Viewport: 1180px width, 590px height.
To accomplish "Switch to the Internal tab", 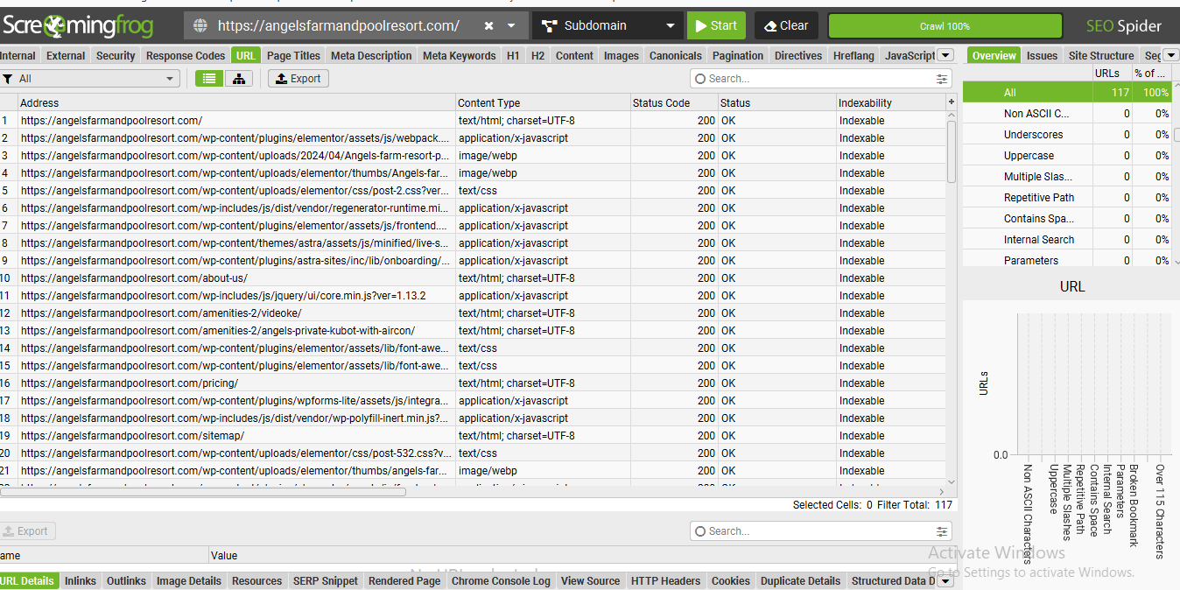I will tap(18, 55).
